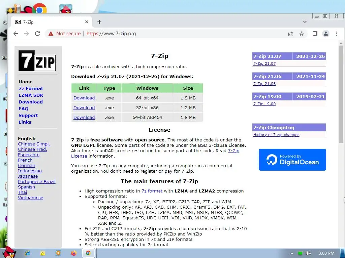
Task: Switch language to Portuguese Brazil
Action: pyautogui.click(x=36, y=182)
